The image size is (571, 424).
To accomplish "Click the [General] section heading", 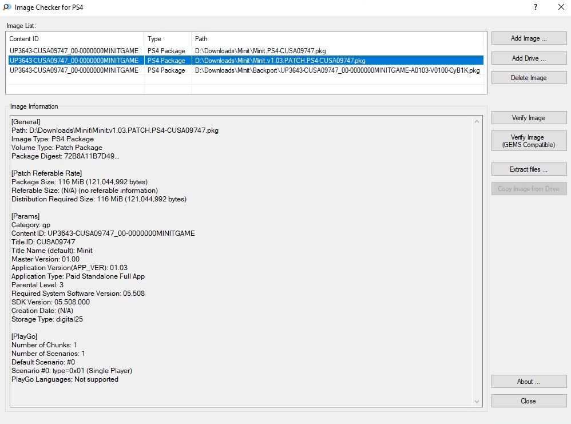I will click(x=26, y=122).
